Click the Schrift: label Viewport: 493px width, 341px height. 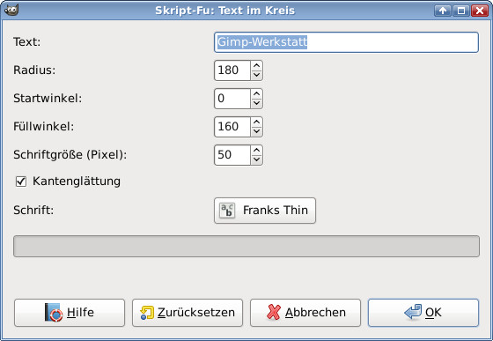tap(33, 210)
